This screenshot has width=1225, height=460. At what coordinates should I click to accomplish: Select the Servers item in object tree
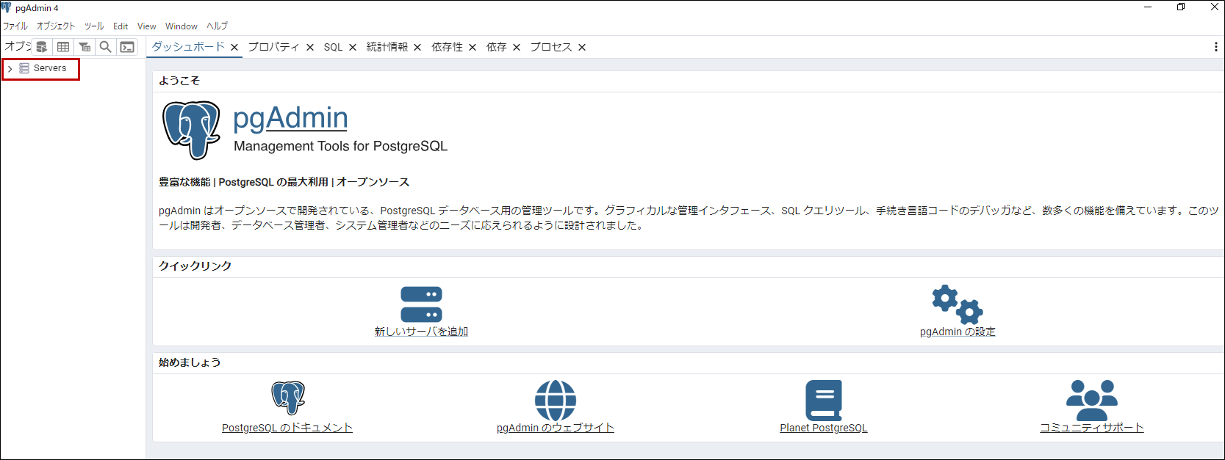tap(50, 68)
